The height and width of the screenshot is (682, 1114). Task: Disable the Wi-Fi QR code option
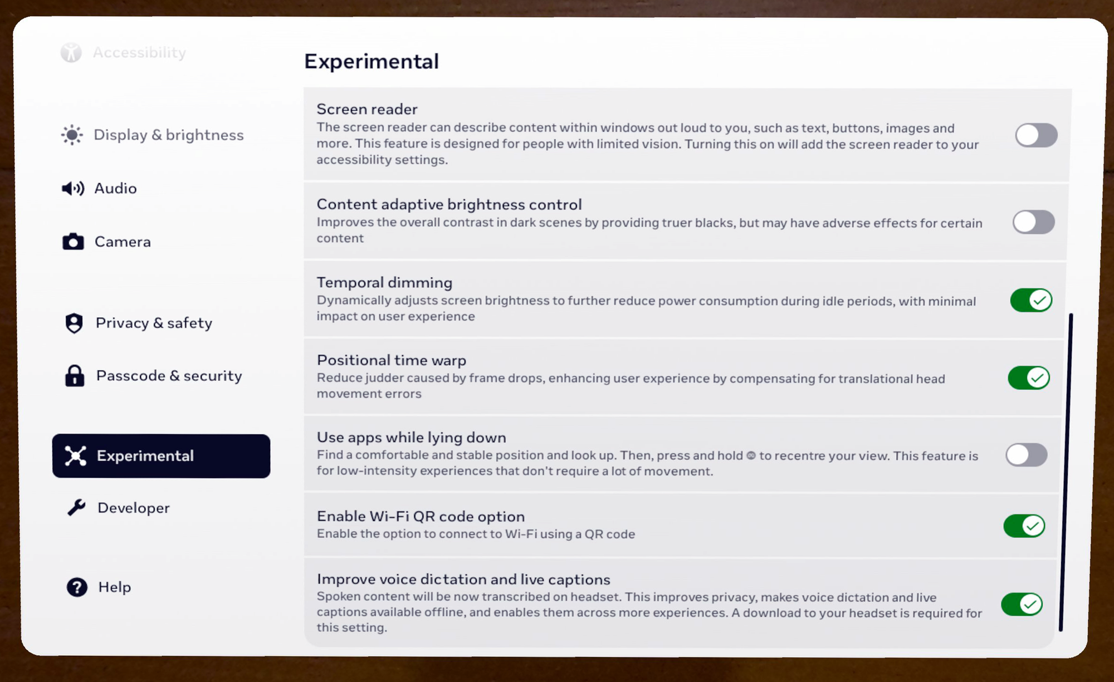tap(1024, 526)
